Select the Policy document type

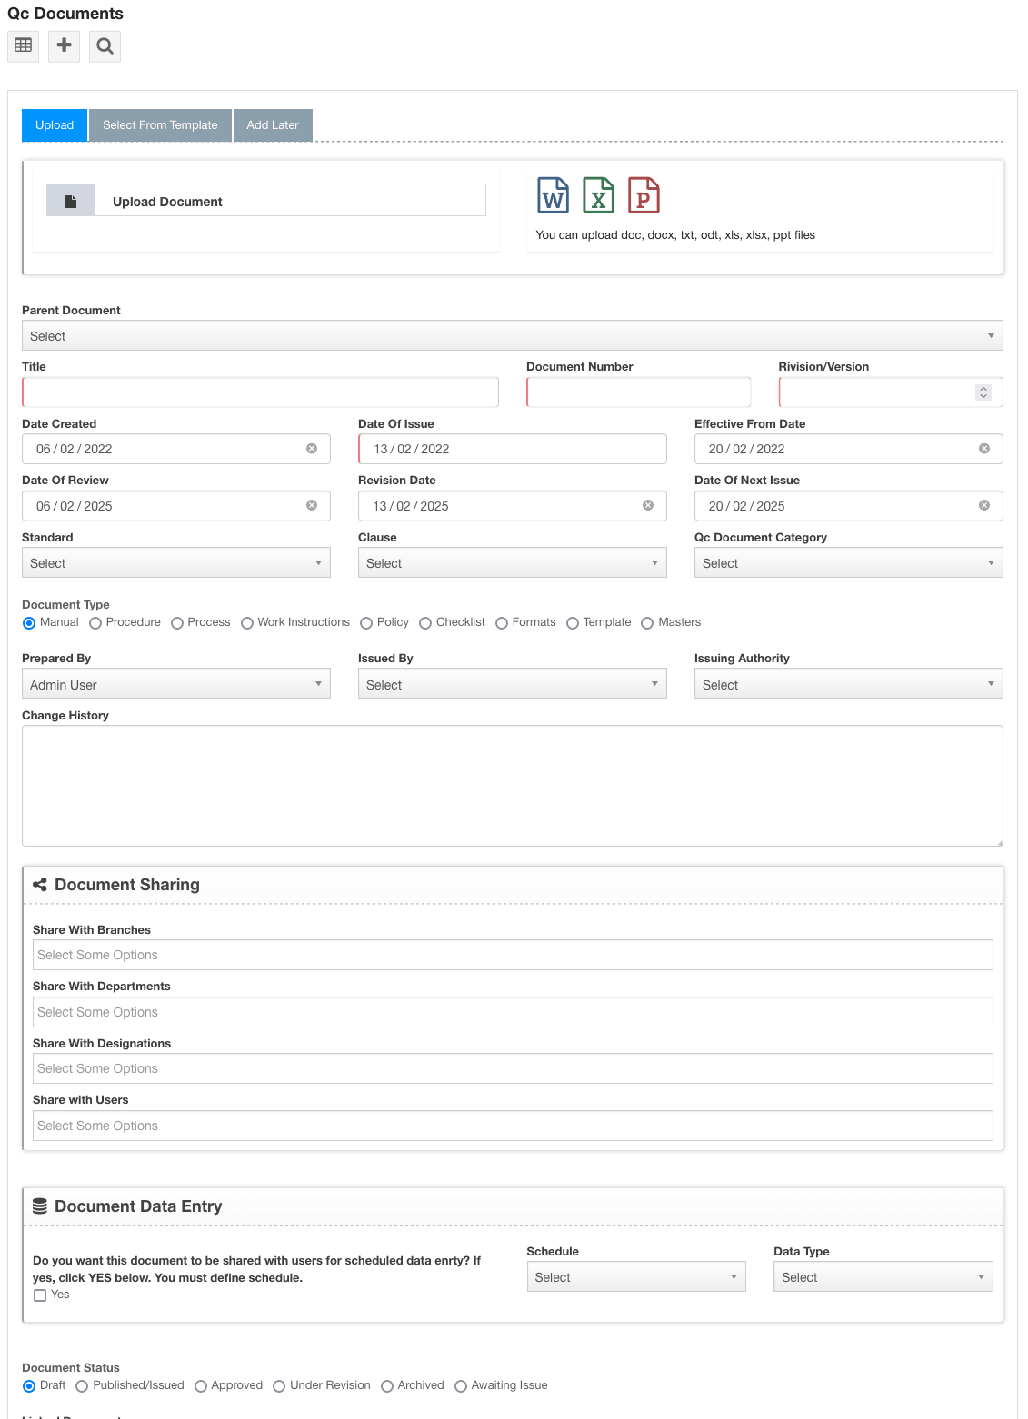366,623
